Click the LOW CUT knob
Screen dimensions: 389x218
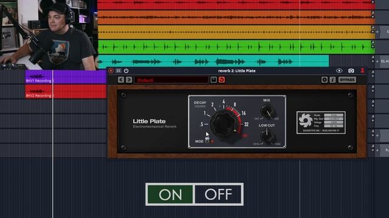tap(267, 136)
